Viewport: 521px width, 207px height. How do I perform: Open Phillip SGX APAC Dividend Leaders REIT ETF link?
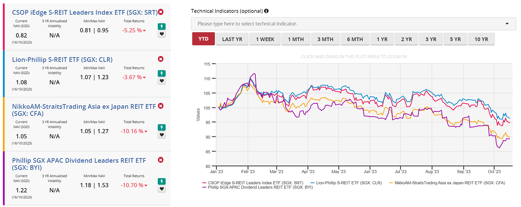click(x=79, y=164)
